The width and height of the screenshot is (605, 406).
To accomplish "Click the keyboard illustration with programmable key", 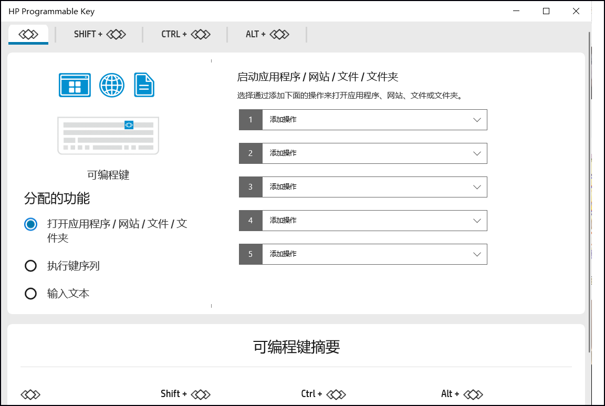I will click(x=108, y=136).
